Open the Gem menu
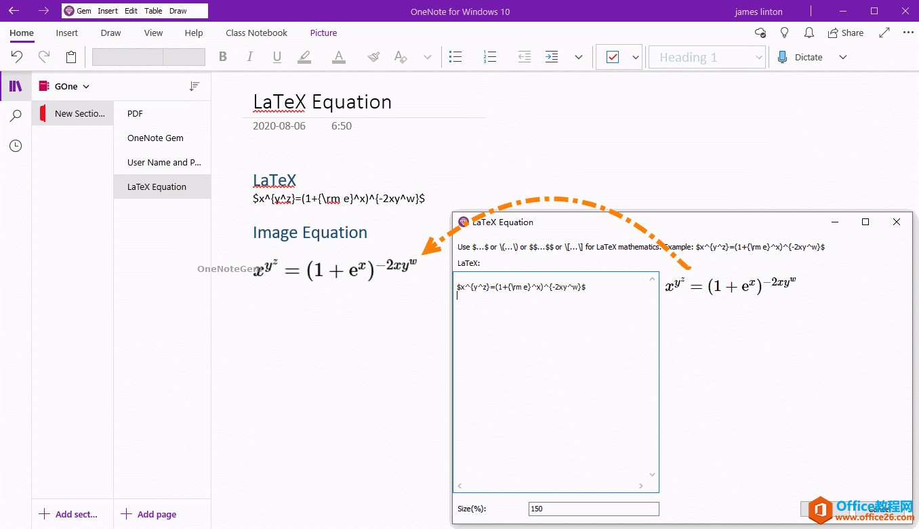919x529 pixels. [78, 11]
